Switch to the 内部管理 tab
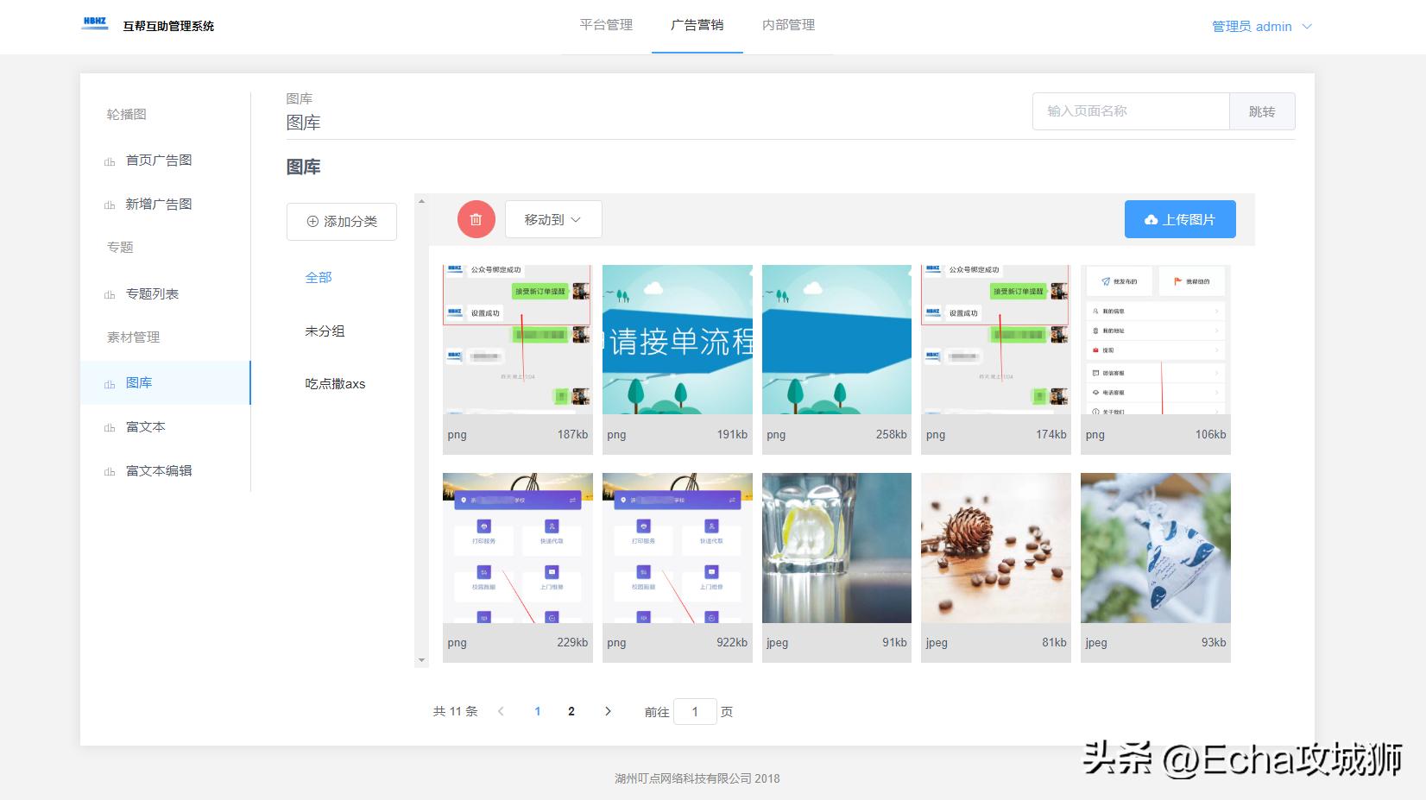 [788, 25]
